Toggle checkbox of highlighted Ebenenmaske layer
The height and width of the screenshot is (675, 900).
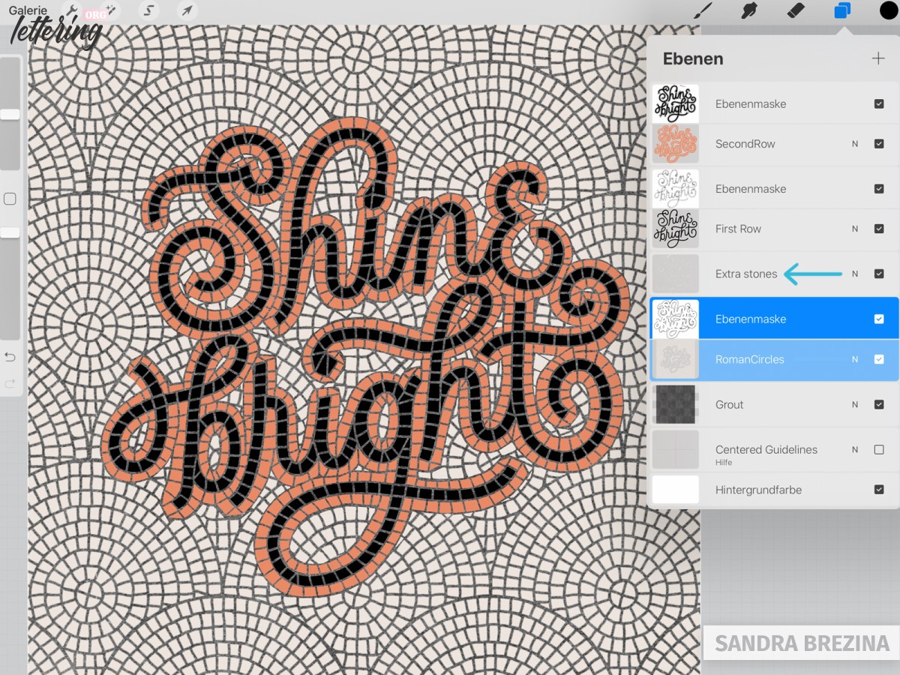pos(879,319)
